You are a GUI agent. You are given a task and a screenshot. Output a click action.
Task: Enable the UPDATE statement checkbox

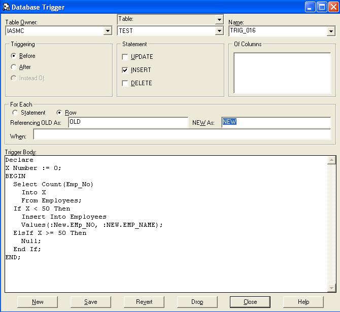pos(125,57)
